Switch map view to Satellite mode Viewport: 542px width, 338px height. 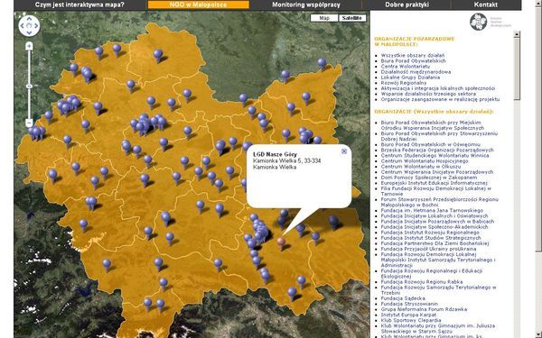(352, 18)
